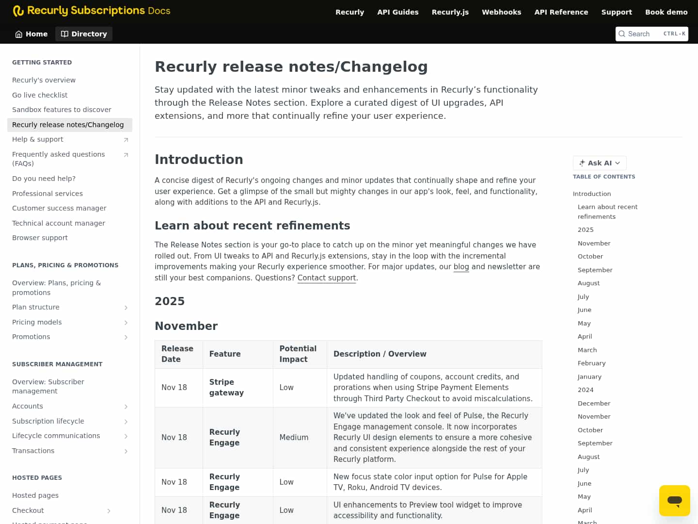Open the chat bubble widget
This screenshot has height=524, width=698.
[675, 501]
